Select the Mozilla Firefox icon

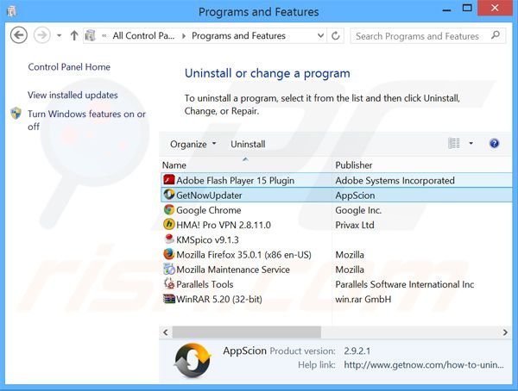[169, 254]
